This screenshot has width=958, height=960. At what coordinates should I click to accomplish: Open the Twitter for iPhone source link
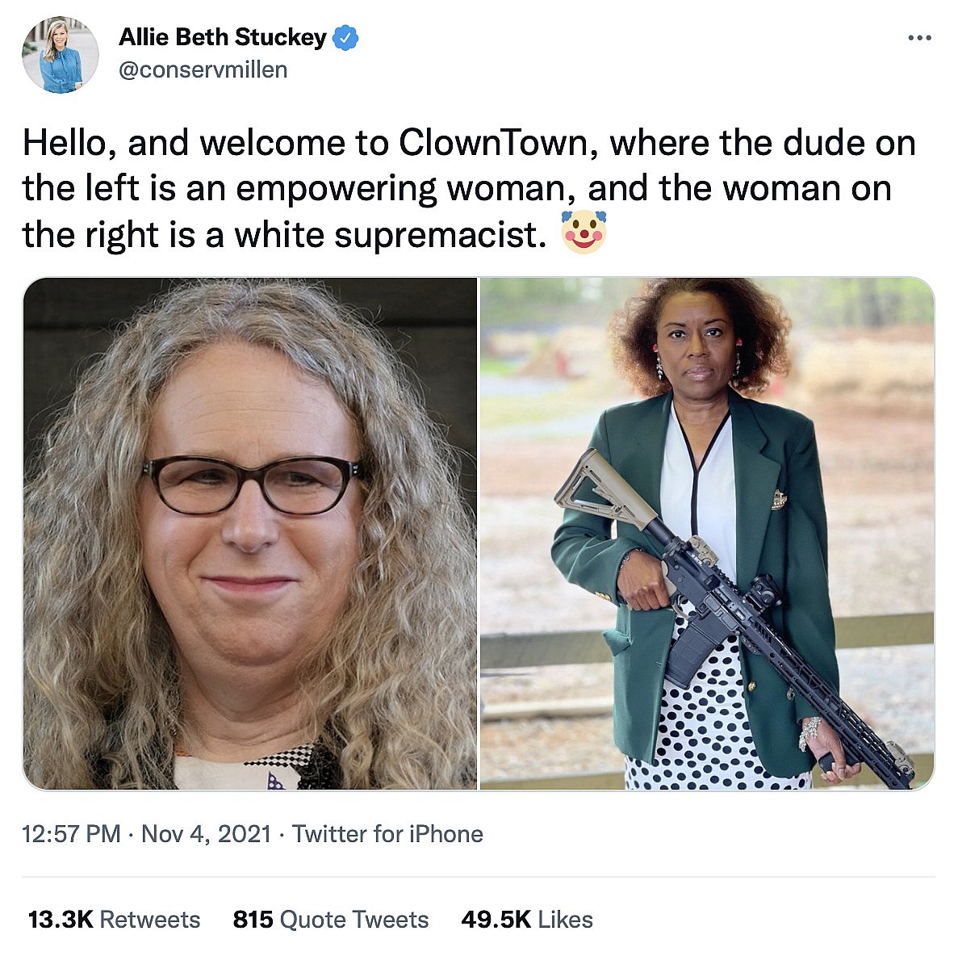coord(387,834)
